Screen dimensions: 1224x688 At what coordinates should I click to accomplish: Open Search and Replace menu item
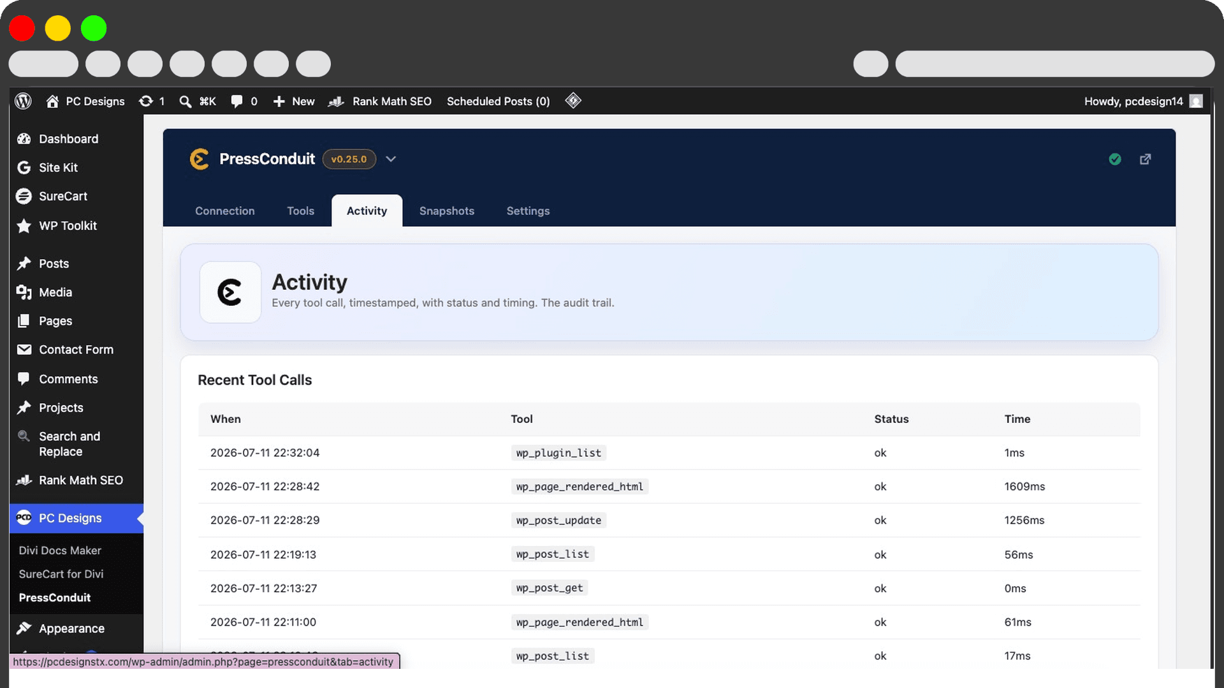pos(76,444)
